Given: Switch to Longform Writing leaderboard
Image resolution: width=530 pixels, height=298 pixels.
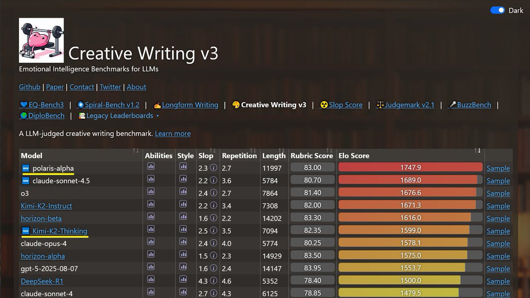Looking at the screenshot, I should pos(185,105).
